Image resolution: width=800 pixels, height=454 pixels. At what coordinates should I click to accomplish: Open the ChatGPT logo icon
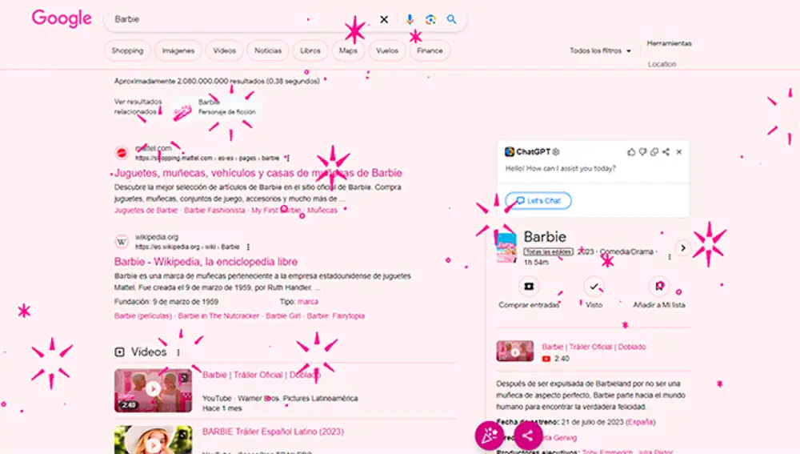coord(509,151)
